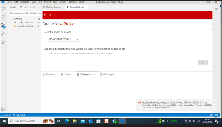Open the Scripts menu
The image size is (222, 127).
tap(63, 2)
